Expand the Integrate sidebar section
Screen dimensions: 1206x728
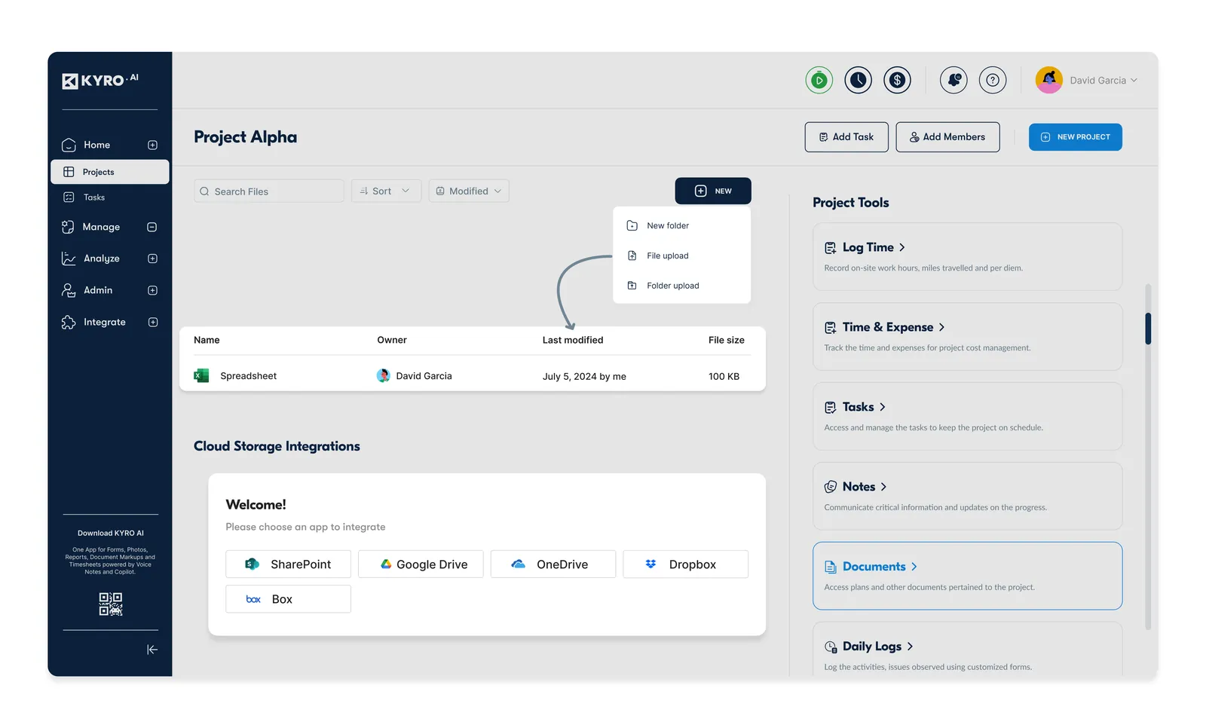coord(153,322)
